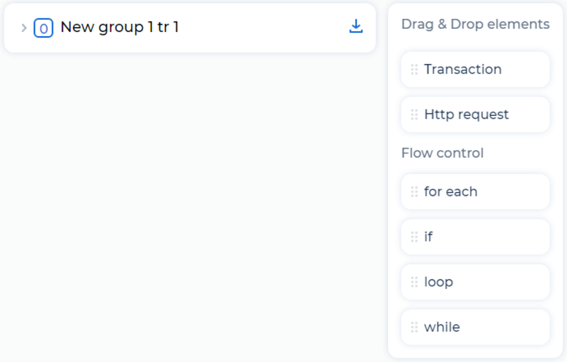Select the Http request element card
Screen dimensions: 567x362
tap(475, 114)
